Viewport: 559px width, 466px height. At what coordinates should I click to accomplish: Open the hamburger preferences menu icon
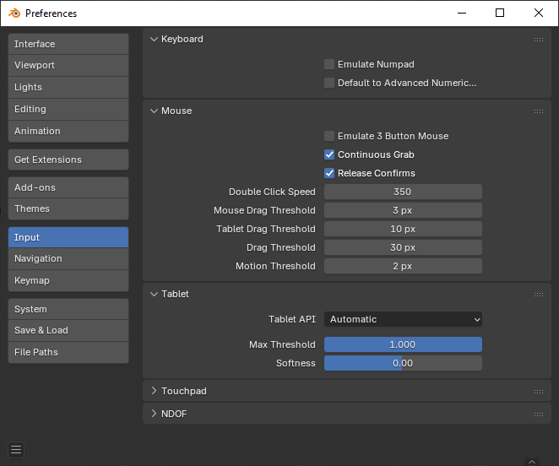[x=17, y=449]
